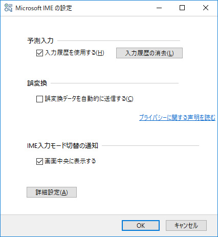Click the 誤変換データを自動的に送信する(C) label text
218x237 pixels.
89,99
